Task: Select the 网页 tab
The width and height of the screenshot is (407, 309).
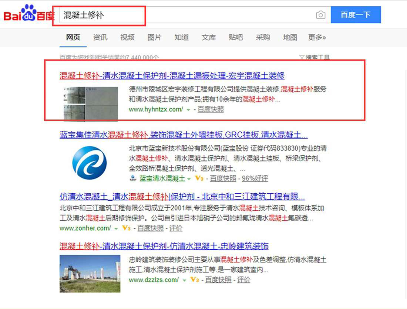Action: (73, 37)
